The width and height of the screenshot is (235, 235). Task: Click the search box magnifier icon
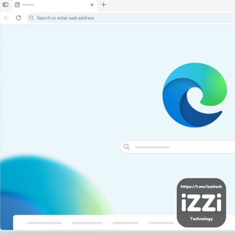[x=127, y=147]
